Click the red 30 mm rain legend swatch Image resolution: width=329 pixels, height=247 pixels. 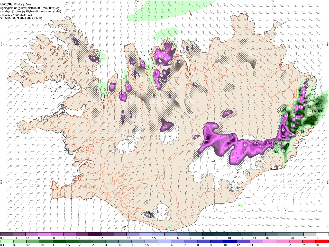click(x=322, y=241)
